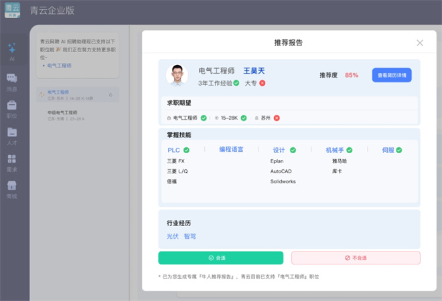Screen dimensions: 442x301
Task: Mark candidate as 合适
Action: click(x=221, y=258)
